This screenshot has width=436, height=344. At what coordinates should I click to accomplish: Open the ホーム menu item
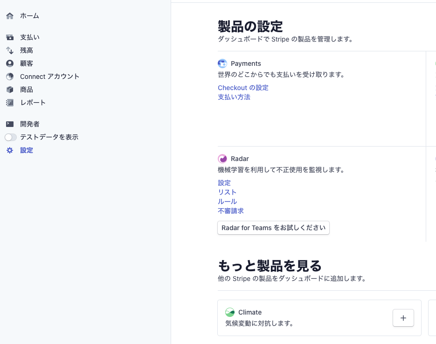[29, 16]
